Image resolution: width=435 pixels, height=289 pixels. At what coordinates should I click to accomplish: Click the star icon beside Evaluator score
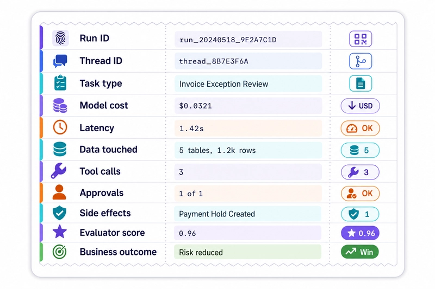[x=60, y=232]
